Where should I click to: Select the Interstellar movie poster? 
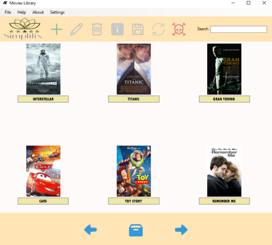[x=44, y=69]
